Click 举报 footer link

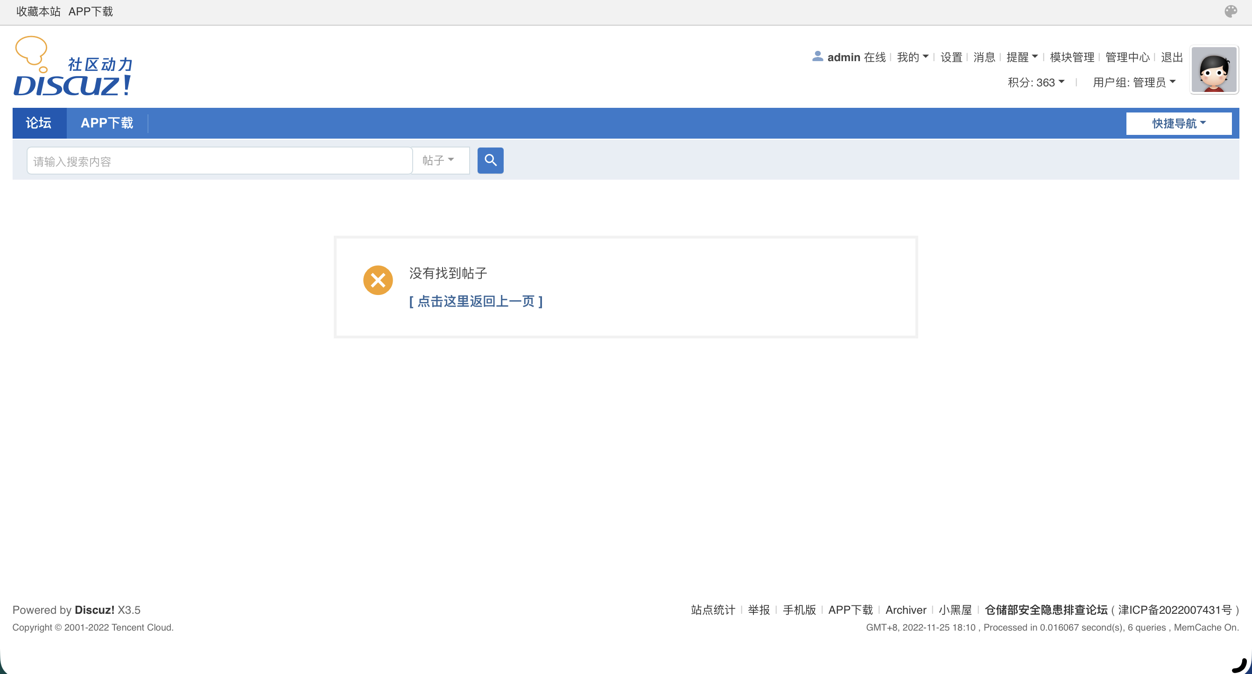click(759, 610)
